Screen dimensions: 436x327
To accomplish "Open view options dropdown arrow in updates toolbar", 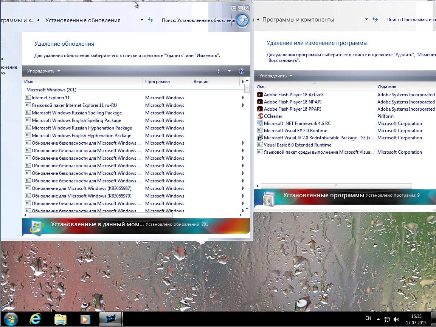I will [230, 71].
